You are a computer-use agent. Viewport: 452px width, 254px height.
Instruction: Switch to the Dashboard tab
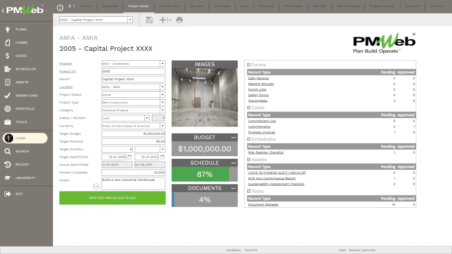110,6
